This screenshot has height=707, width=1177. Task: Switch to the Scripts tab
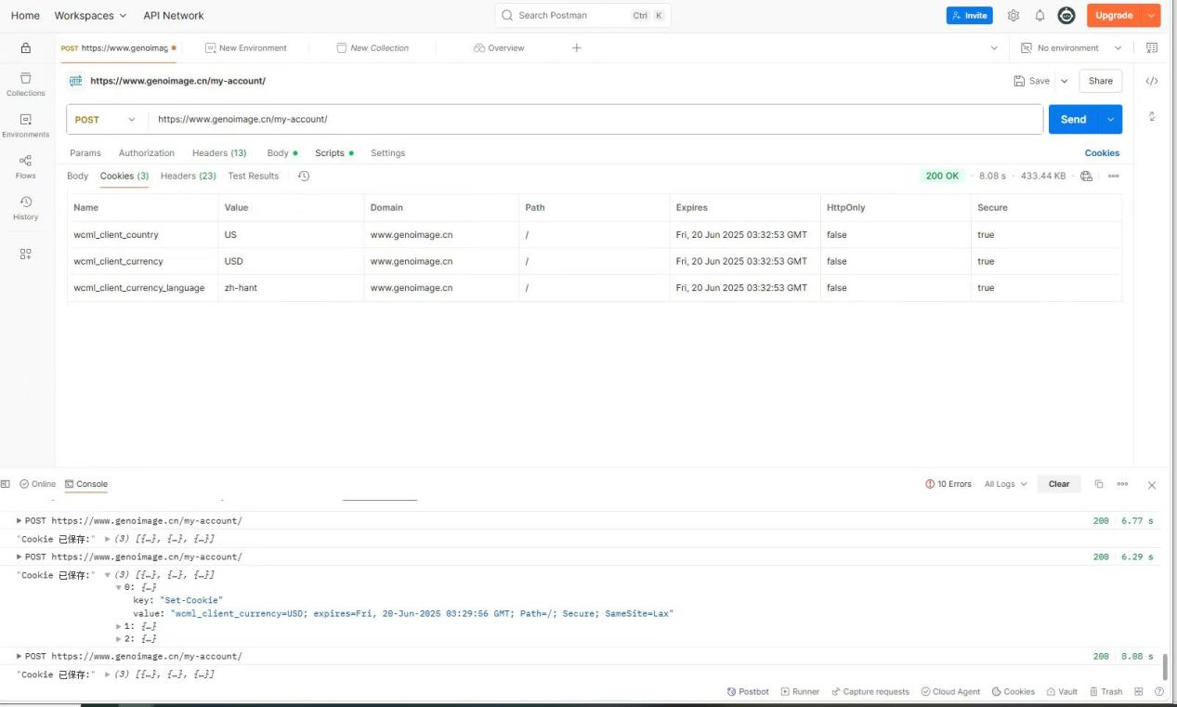pyautogui.click(x=333, y=153)
